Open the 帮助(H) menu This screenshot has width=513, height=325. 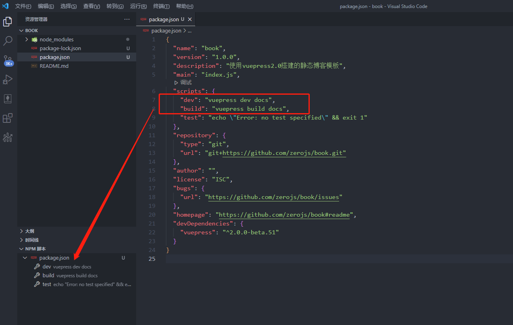pyautogui.click(x=184, y=6)
